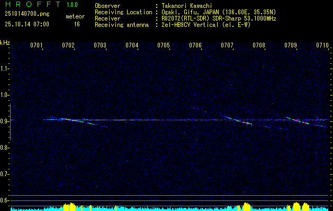Screen dimensions: 333x211
Task: Click the version number 1.0.0
Action: click(72, 5)
